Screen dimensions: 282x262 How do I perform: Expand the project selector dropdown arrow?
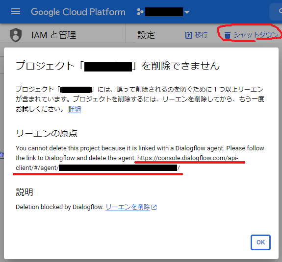tap(187, 12)
